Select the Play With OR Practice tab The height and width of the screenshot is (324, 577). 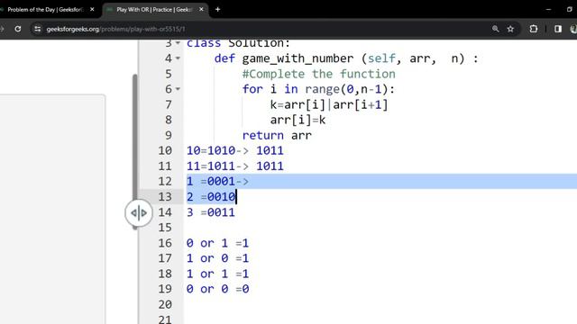[x=154, y=10]
